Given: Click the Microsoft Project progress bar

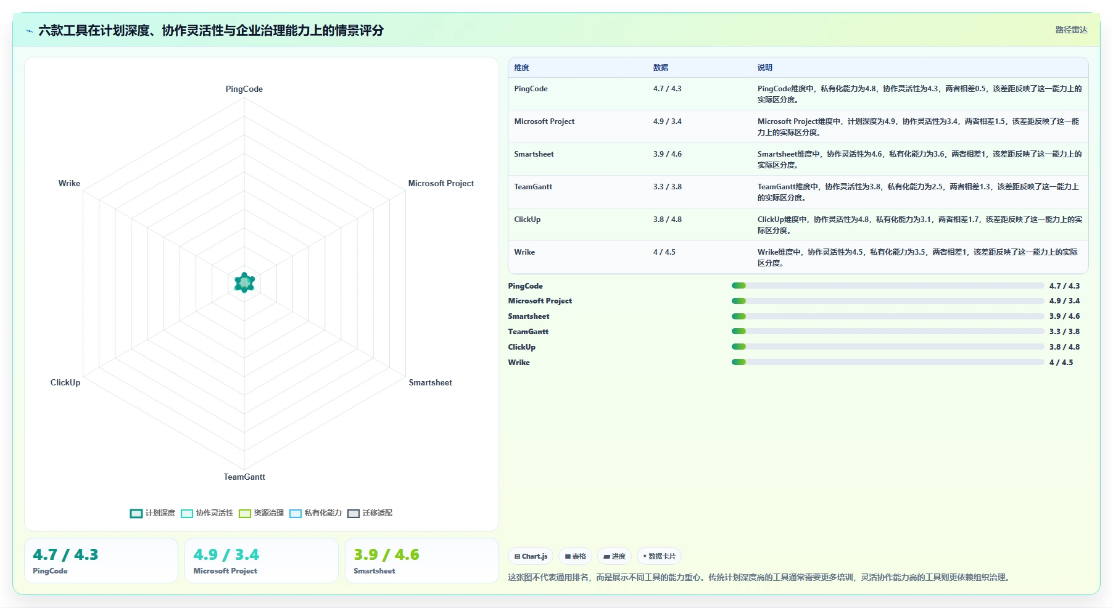Looking at the screenshot, I should coord(888,301).
